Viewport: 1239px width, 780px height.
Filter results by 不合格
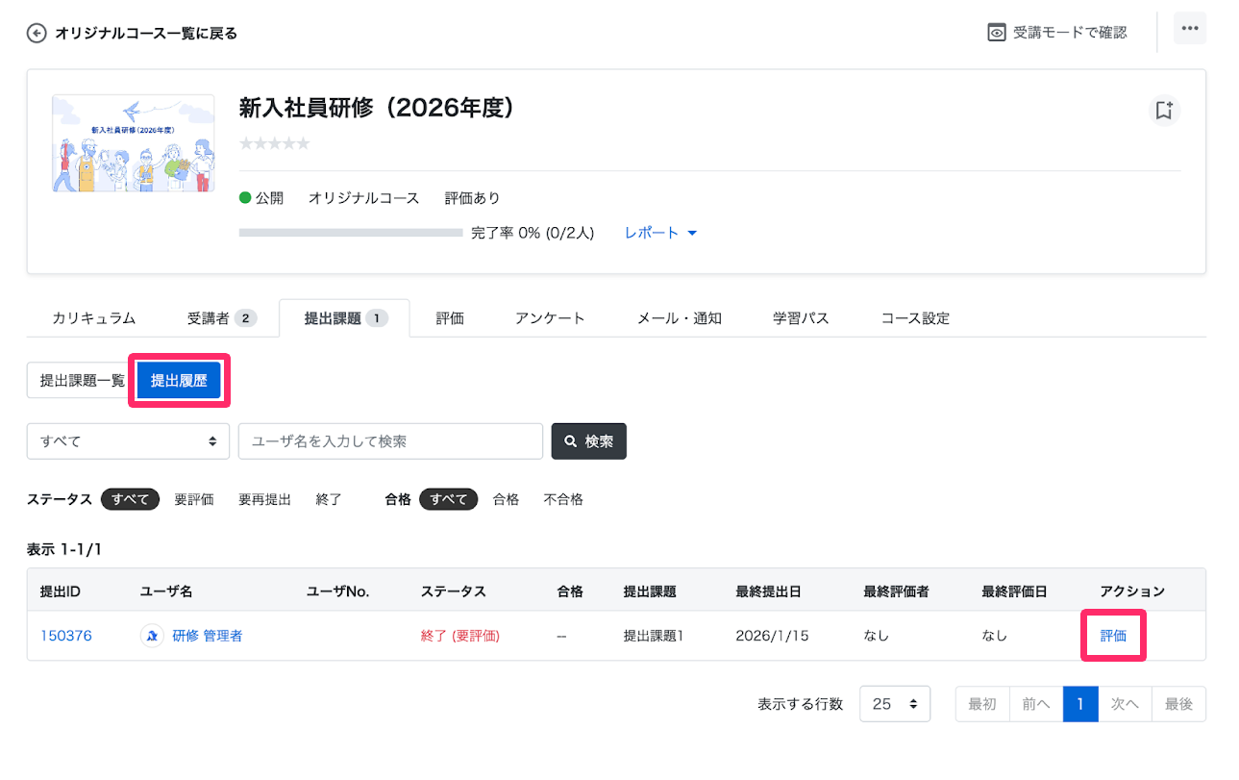point(563,499)
